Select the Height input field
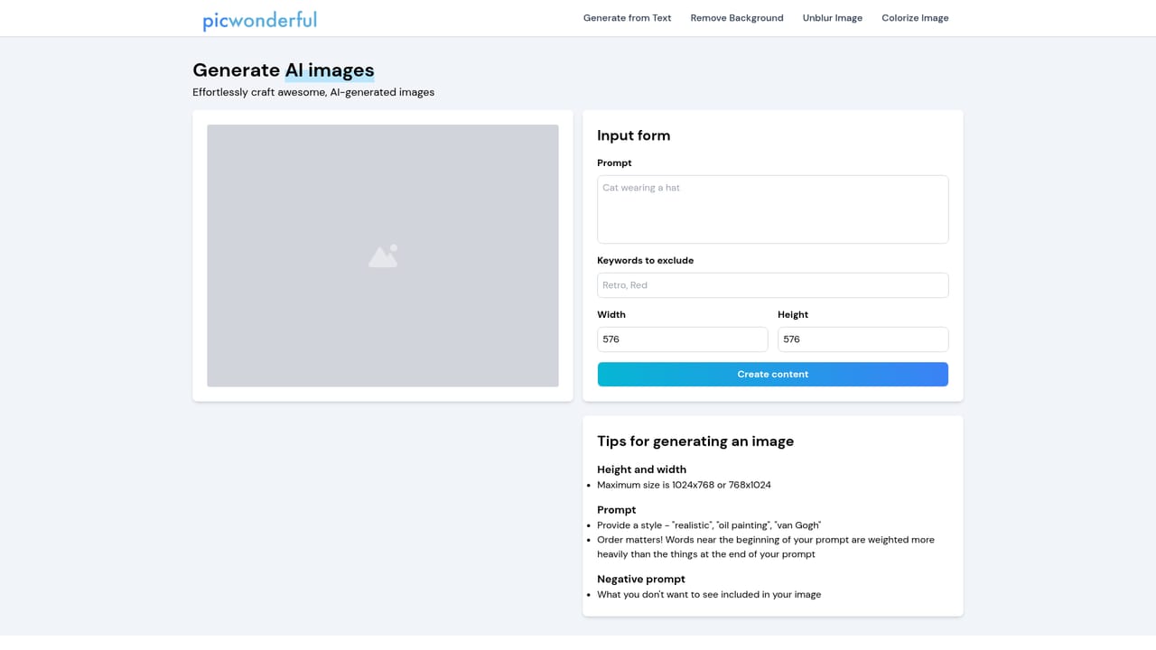Screen dimensions: 1156x650 (863, 339)
